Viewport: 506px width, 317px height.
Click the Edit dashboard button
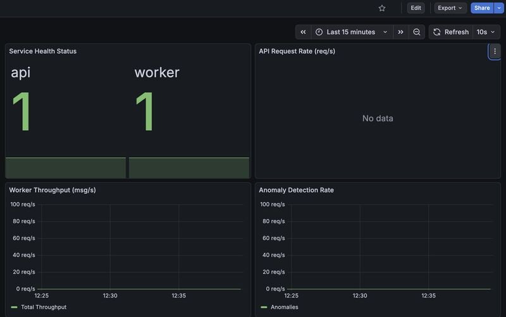416,8
